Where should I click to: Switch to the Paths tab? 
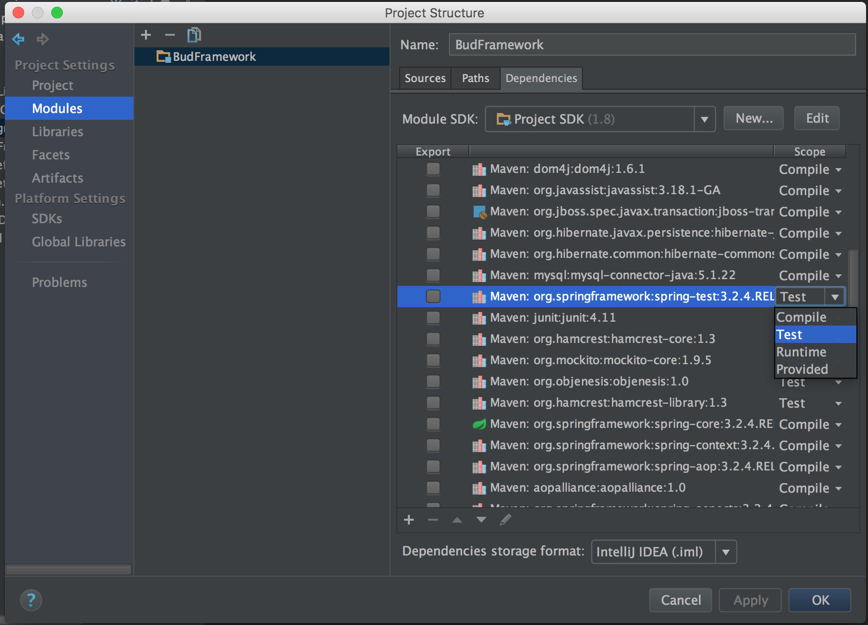[476, 78]
